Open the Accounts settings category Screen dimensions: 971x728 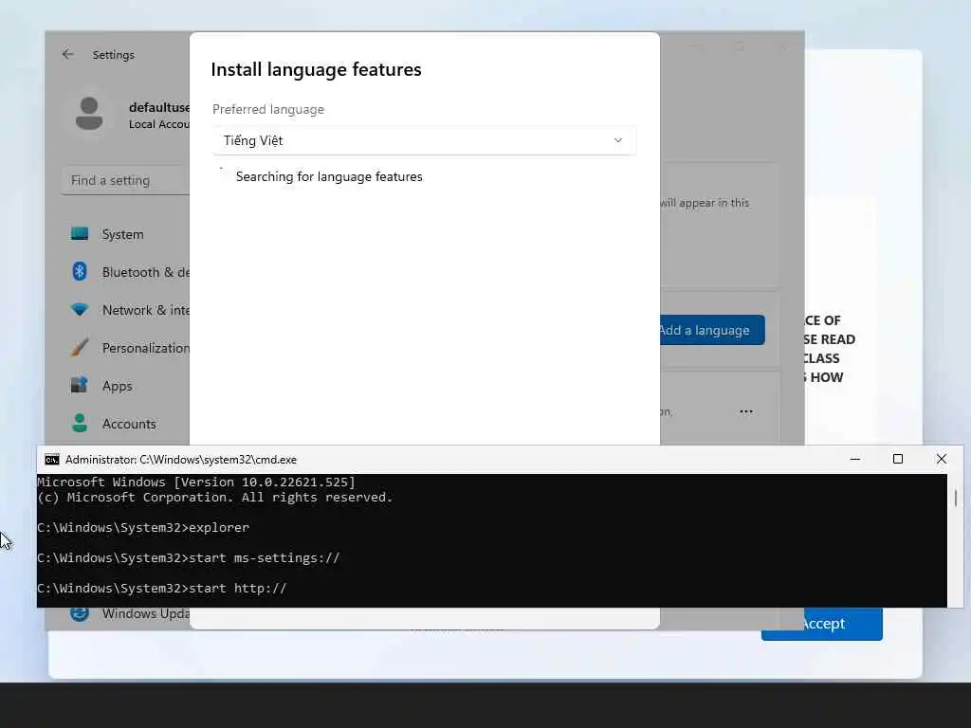pyautogui.click(x=129, y=424)
